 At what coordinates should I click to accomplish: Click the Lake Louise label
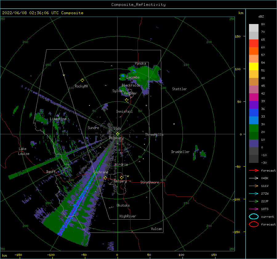point(24,151)
